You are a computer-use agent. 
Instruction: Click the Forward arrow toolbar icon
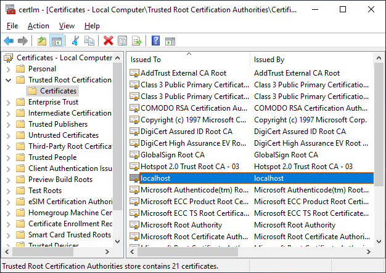coord(23,41)
